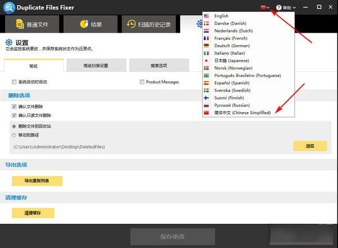Uncheck the 确认文件删除 checkbox
The width and height of the screenshot is (338, 248).
click(x=14, y=106)
